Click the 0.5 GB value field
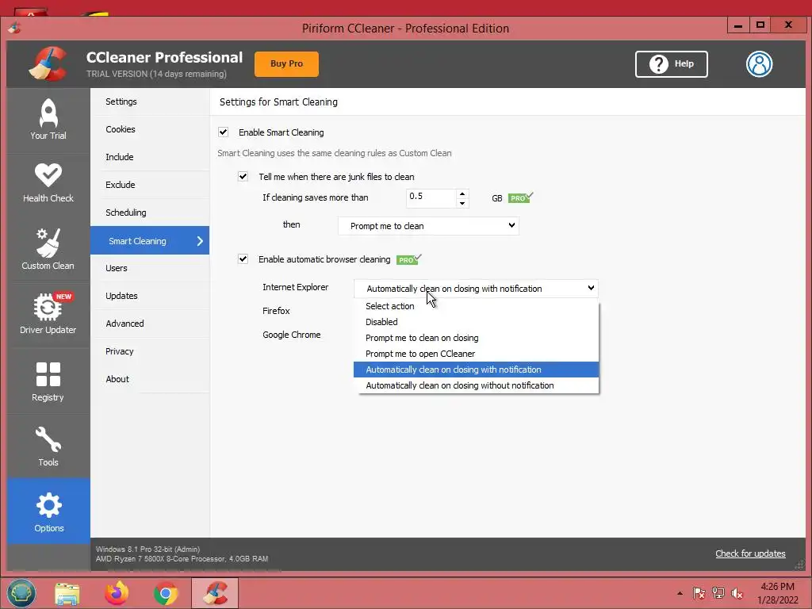The image size is (812, 609). pos(431,197)
